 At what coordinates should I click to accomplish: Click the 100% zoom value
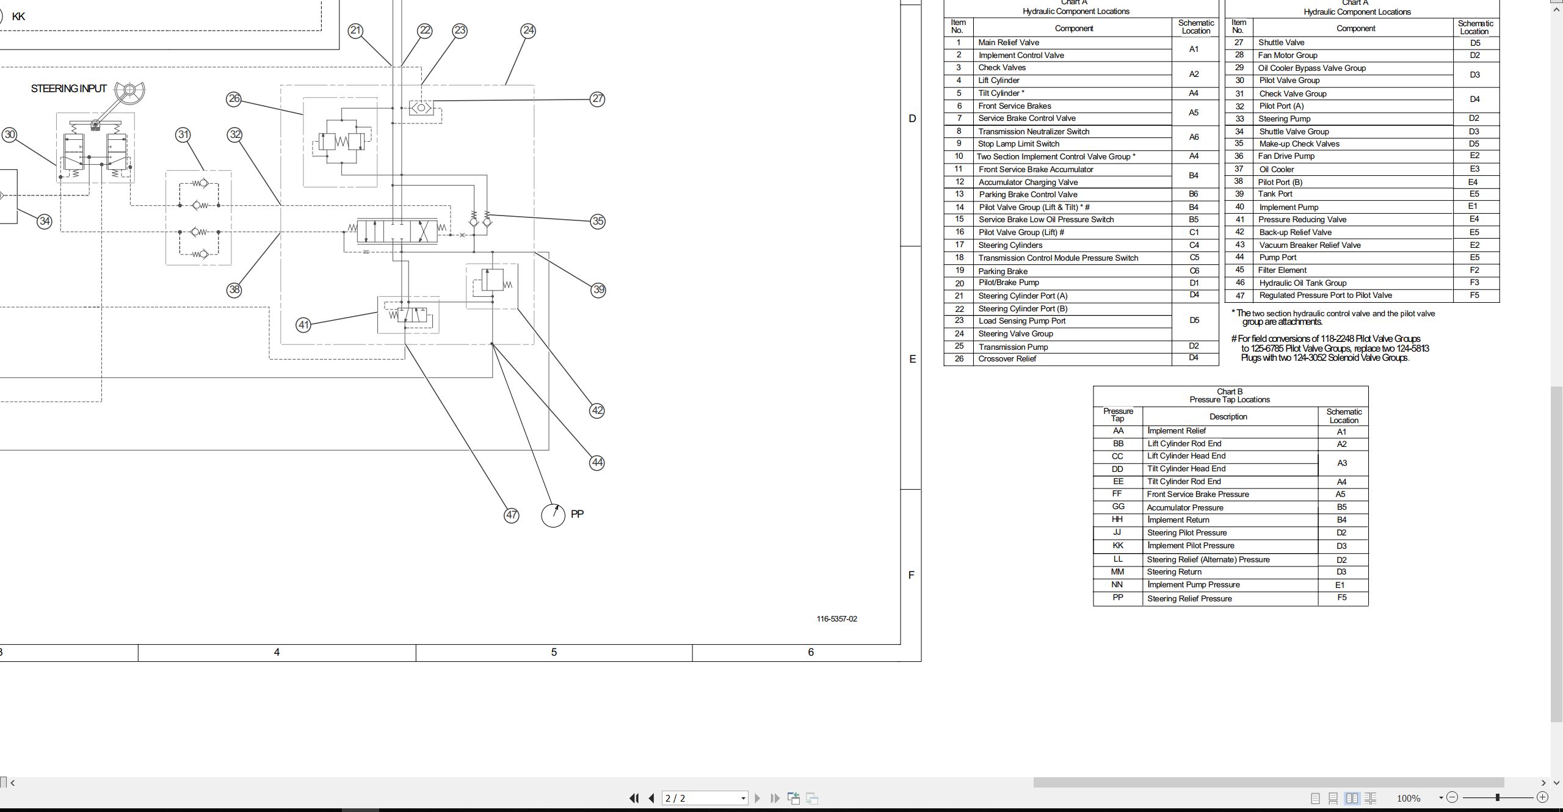click(x=1408, y=798)
